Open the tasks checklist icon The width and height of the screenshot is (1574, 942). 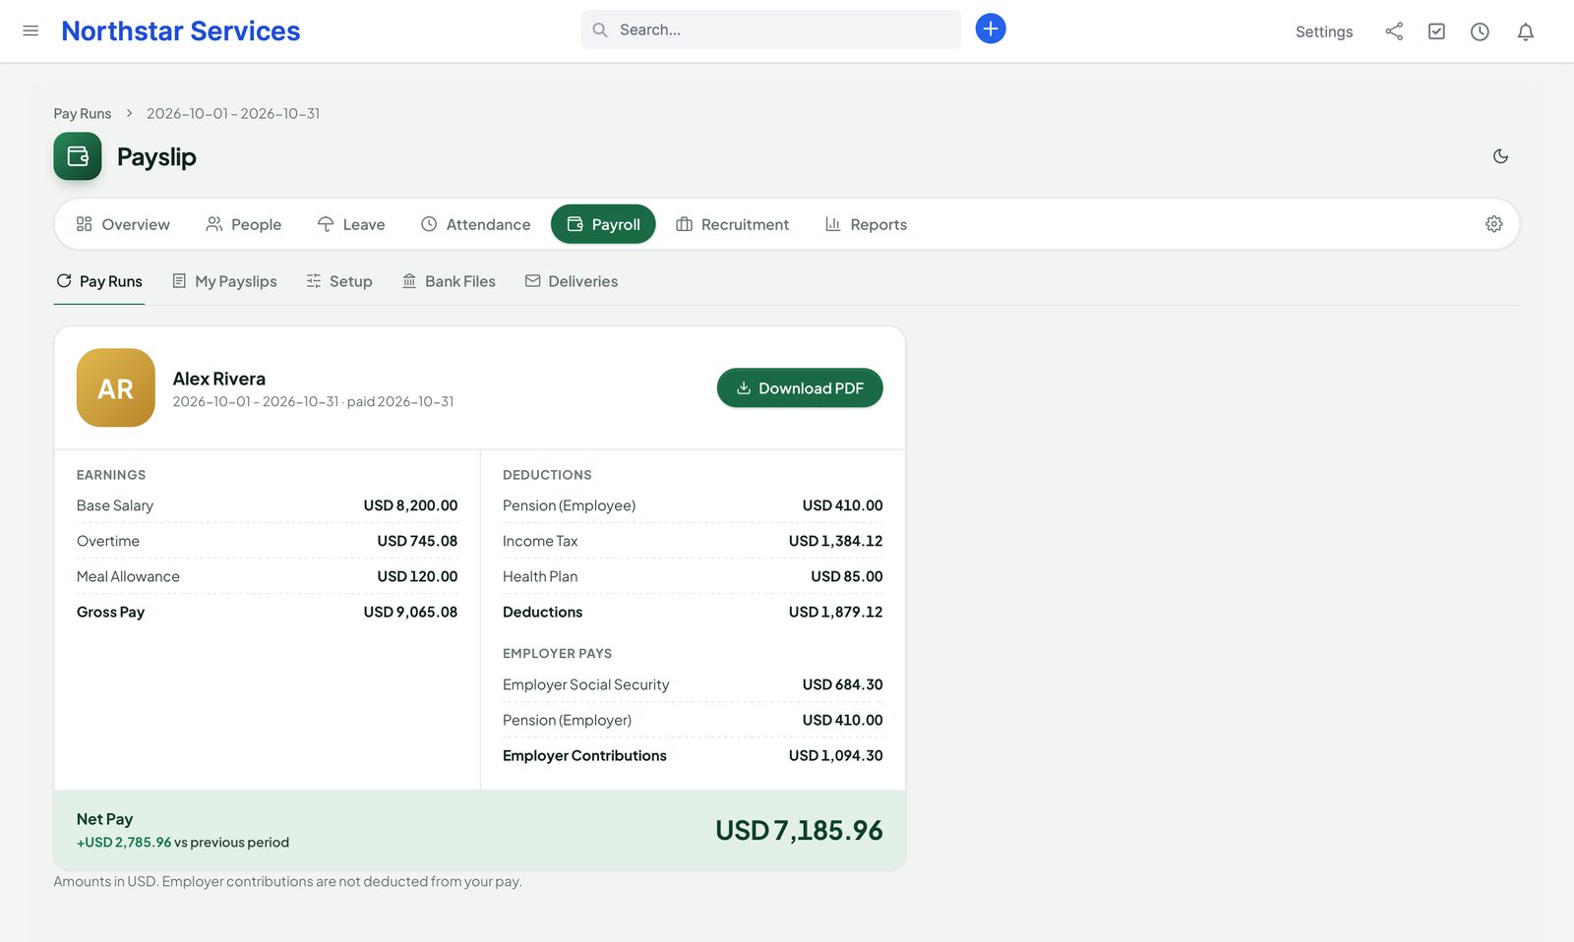(x=1436, y=31)
